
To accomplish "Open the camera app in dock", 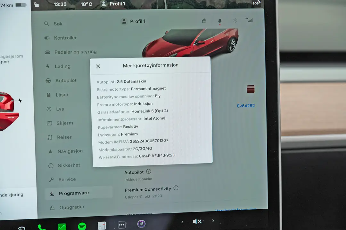I will click(142, 224).
